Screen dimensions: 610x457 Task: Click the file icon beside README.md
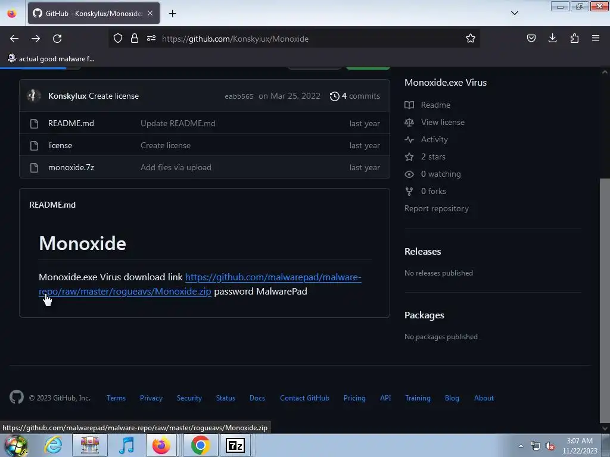pos(34,124)
